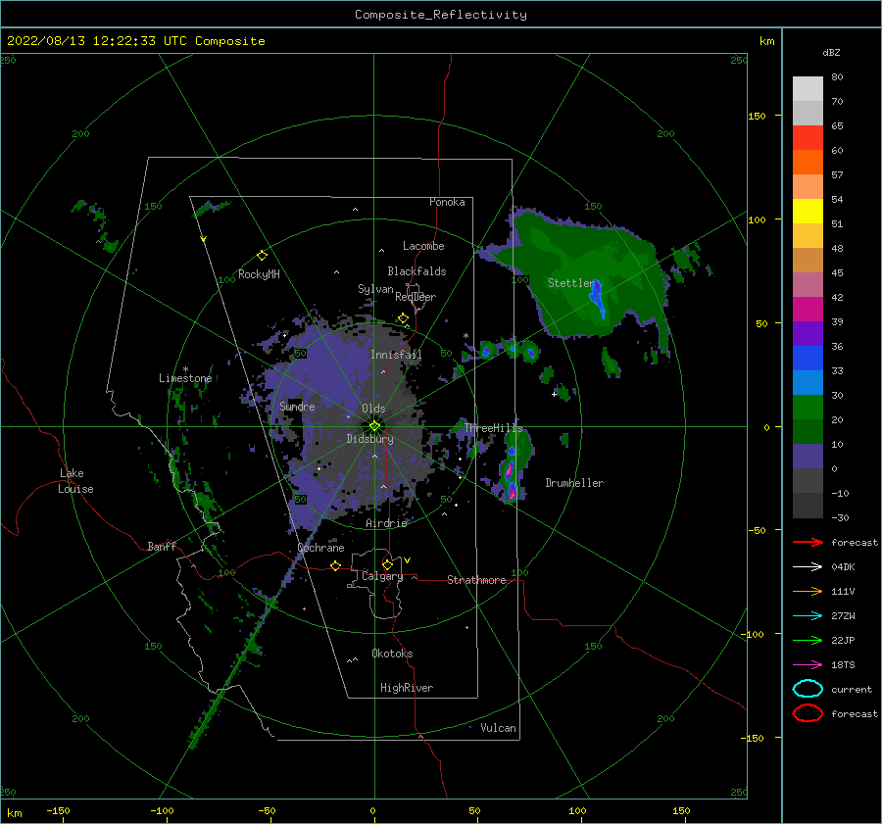Pick the purple swatch between 39 and 36

[808, 334]
